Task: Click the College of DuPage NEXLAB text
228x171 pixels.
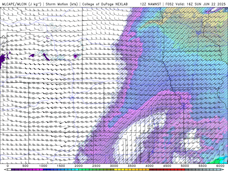Action: point(105,4)
